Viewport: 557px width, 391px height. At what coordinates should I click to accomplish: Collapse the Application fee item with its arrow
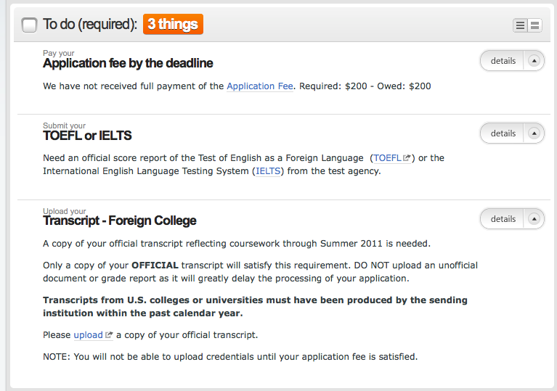pos(534,61)
